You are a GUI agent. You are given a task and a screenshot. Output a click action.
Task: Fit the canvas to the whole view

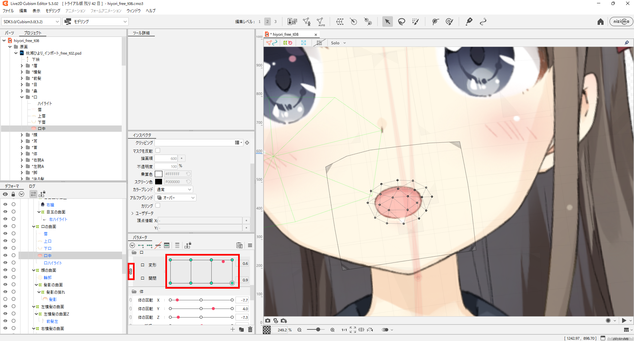coord(353,330)
